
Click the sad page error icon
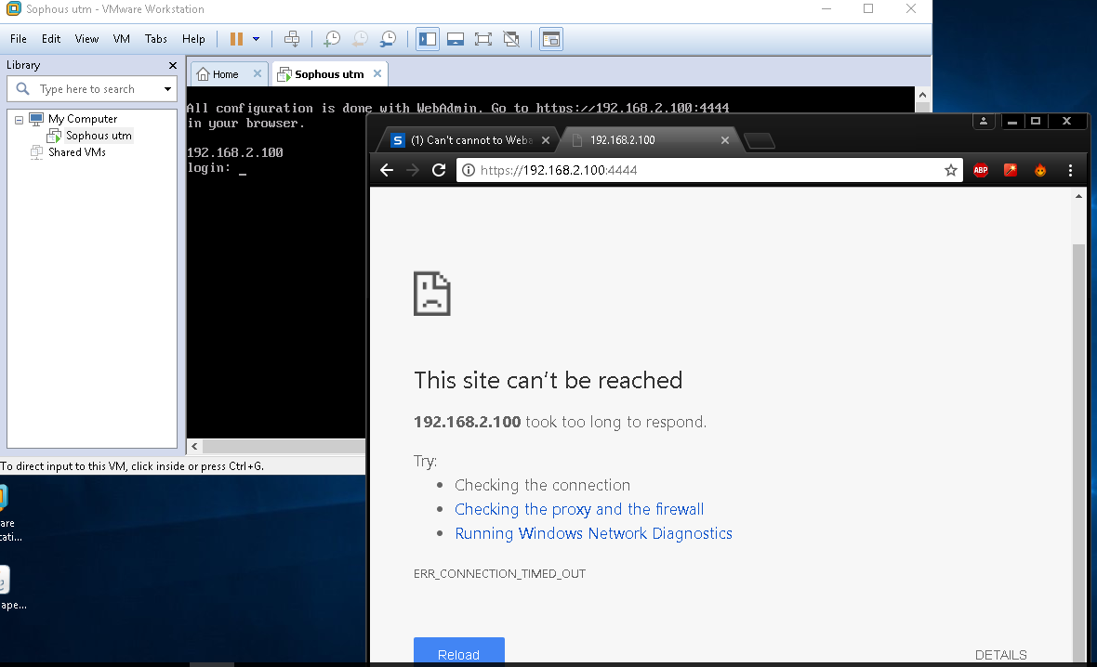click(x=431, y=294)
